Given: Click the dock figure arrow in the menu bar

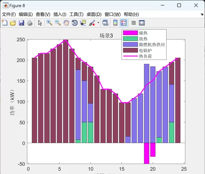Looking at the screenshot, I should click(202, 15).
